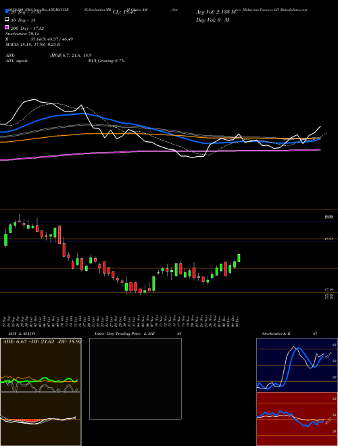Click the RSI 14/3 value 48.57 / 46.49

(59, 39)
